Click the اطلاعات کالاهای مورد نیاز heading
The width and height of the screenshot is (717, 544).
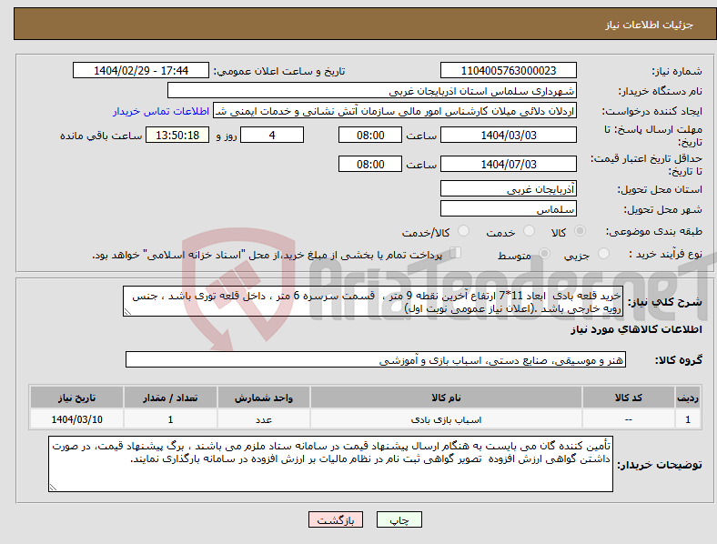point(636,329)
